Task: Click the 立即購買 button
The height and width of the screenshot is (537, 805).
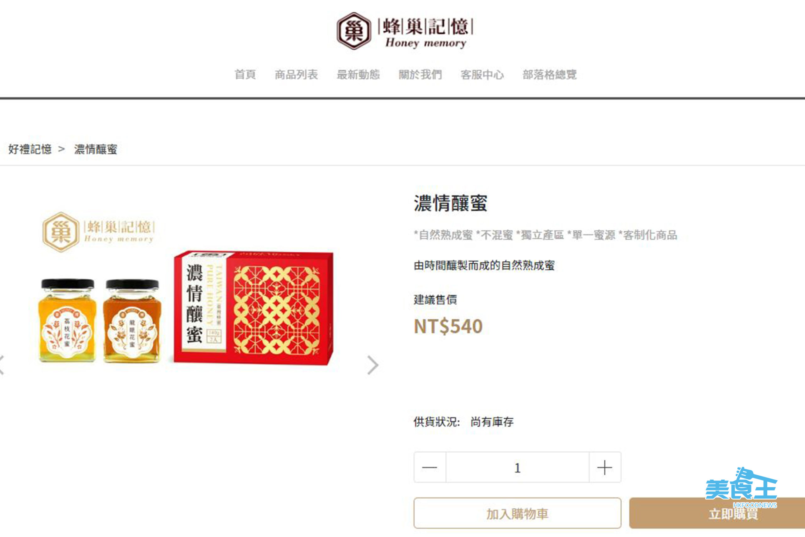Action: (717, 513)
